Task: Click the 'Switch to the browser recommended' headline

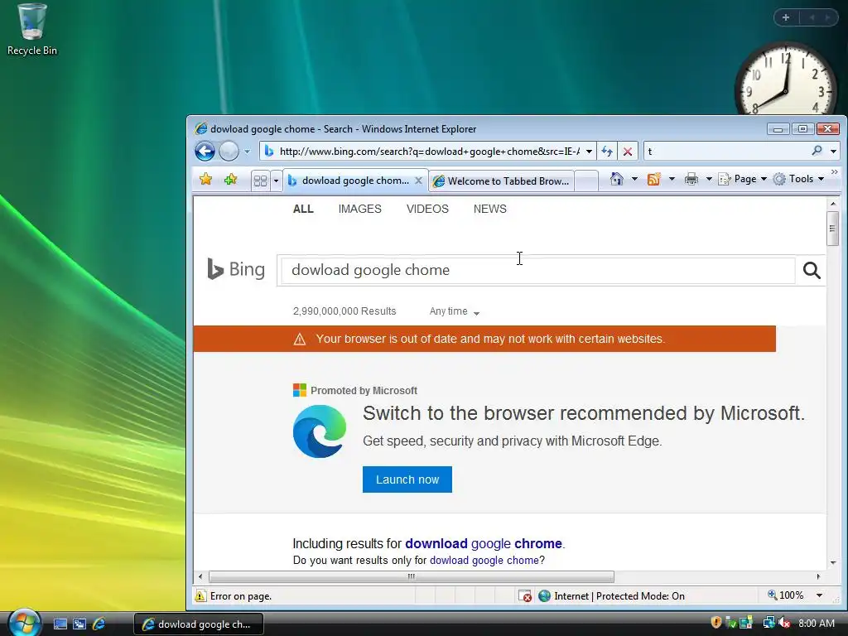Action: pos(584,413)
